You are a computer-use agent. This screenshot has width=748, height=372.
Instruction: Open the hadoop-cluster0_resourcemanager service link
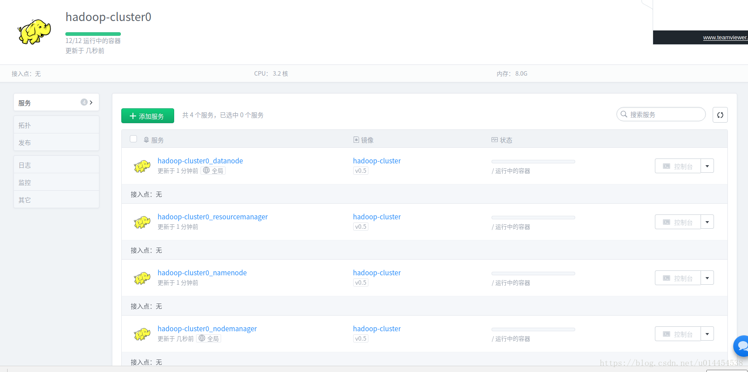coord(213,217)
